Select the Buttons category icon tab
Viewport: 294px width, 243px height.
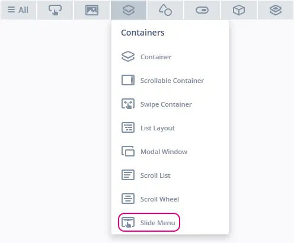(55, 10)
